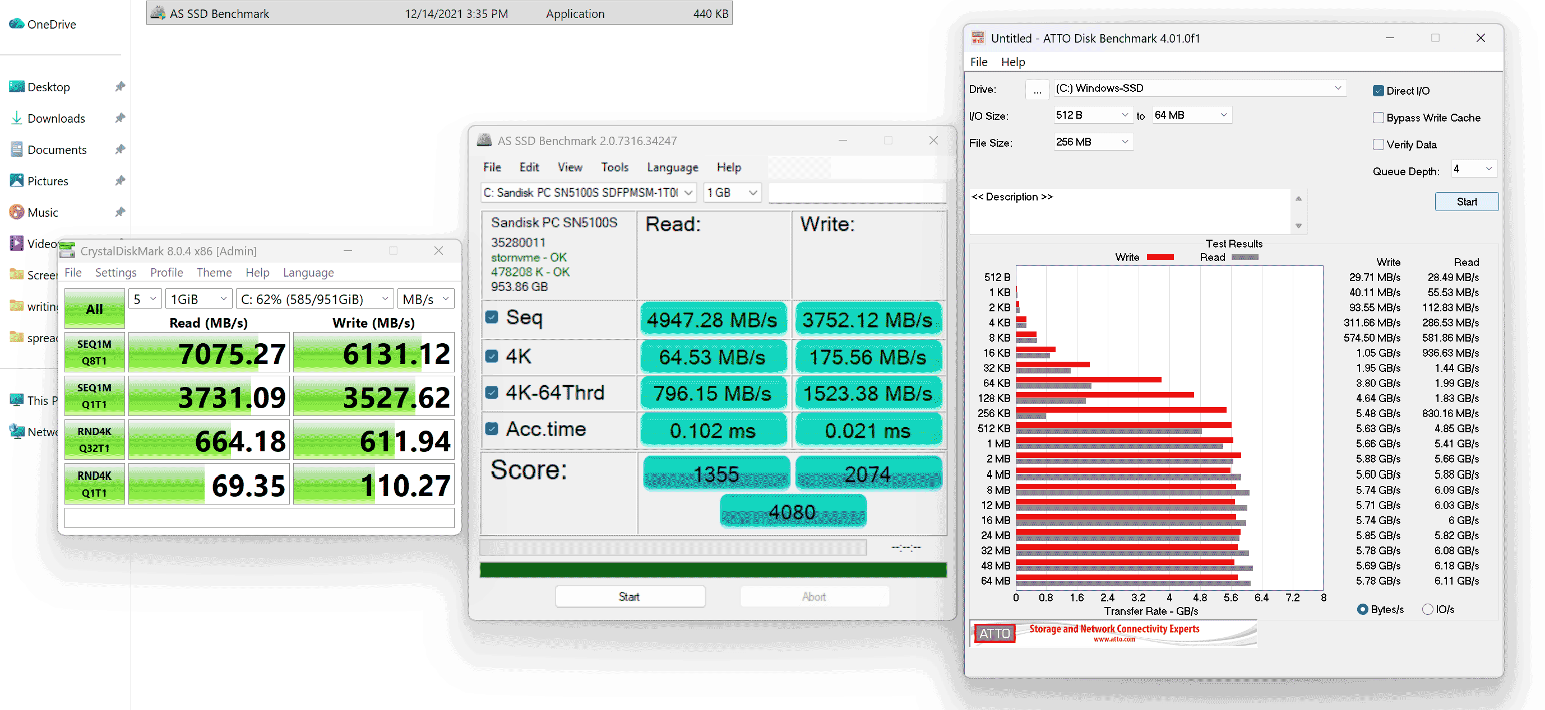This screenshot has height=710, width=1545.
Task: Enable the Verify Data checkbox
Action: pos(1378,144)
